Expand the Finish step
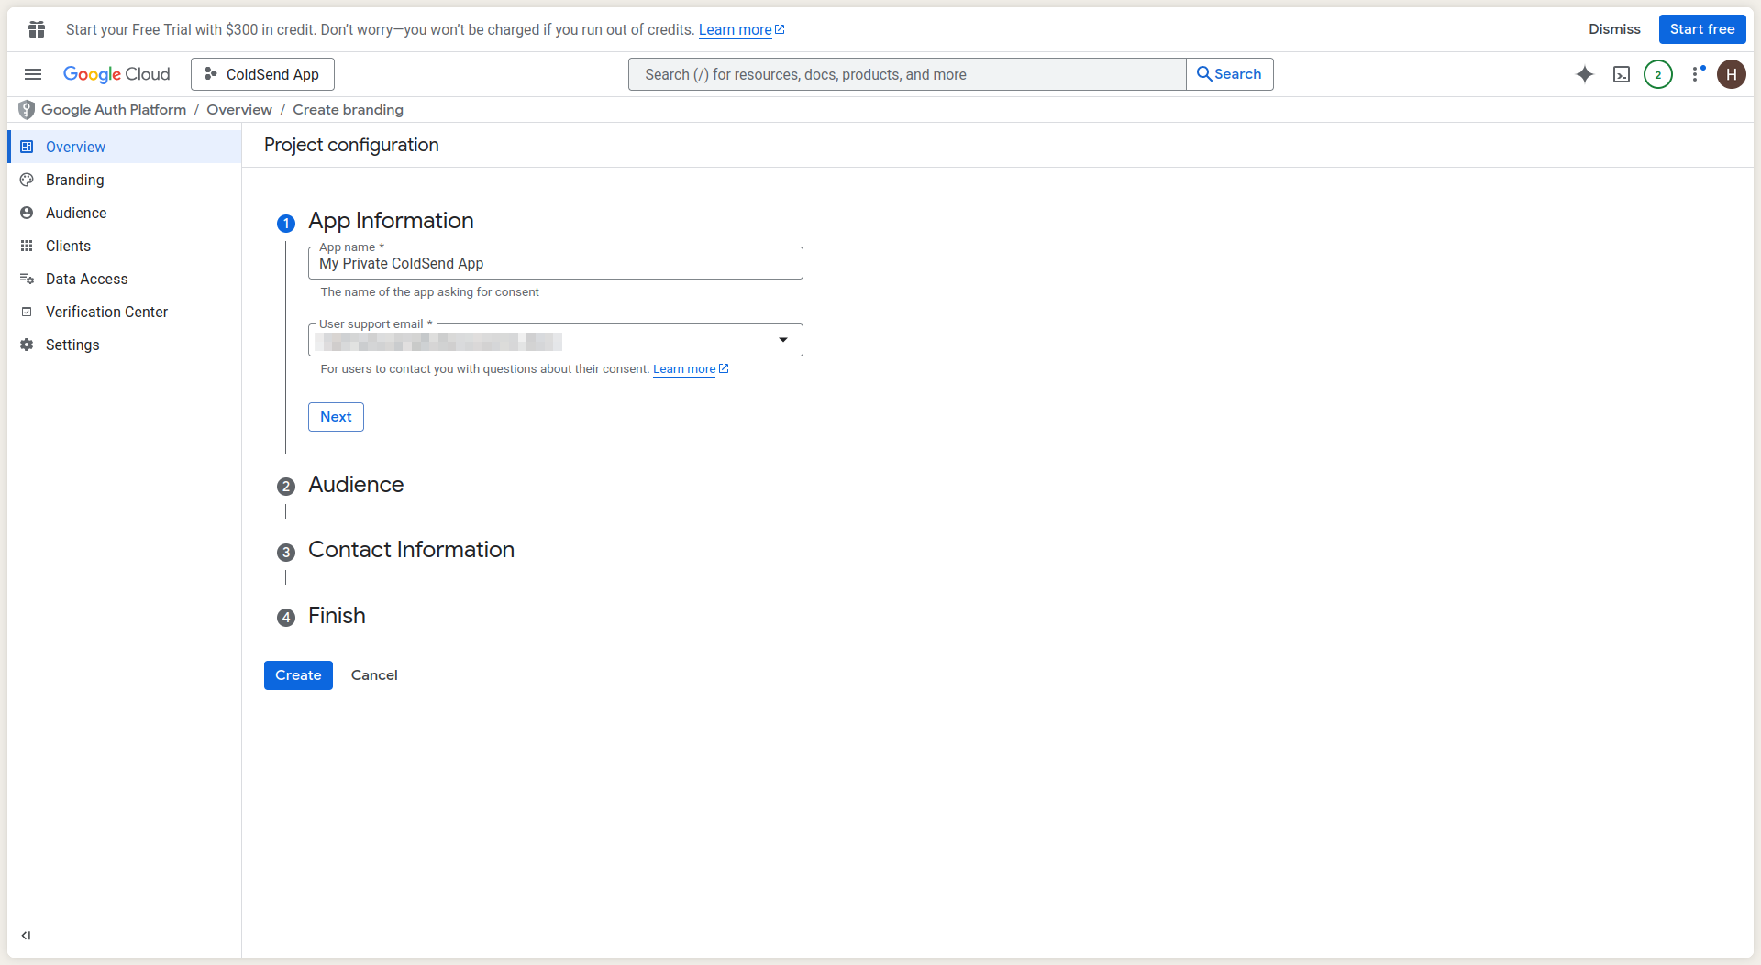This screenshot has width=1761, height=965. point(337,616)
